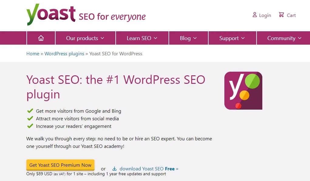This screenshot has width=310, height=181.
Task: Open the home icon in navigation bar
Action: pyautogui.click(x=41, y=38)
